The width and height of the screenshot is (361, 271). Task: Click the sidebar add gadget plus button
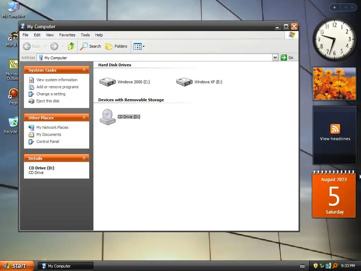point(335,7)
